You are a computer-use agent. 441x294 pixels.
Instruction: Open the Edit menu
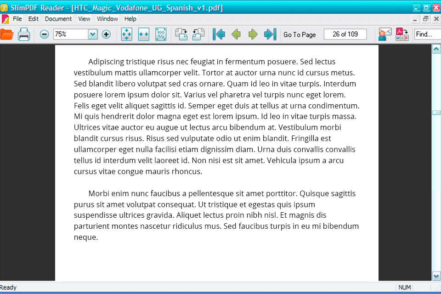pyautogui.click(x=33, y=19)
